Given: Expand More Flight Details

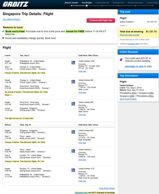Looking at the screenshot, I should tap(128, 99).
